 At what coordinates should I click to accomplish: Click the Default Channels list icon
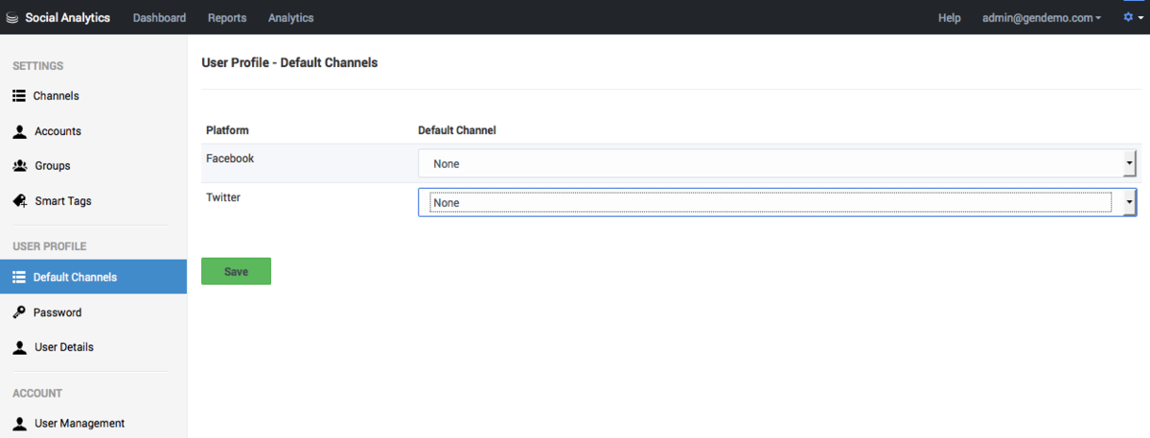point(18,277)
